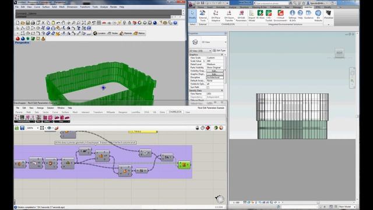Click New file icon in Rhino toolbar

pyautogui.click(x=17, y=23)
